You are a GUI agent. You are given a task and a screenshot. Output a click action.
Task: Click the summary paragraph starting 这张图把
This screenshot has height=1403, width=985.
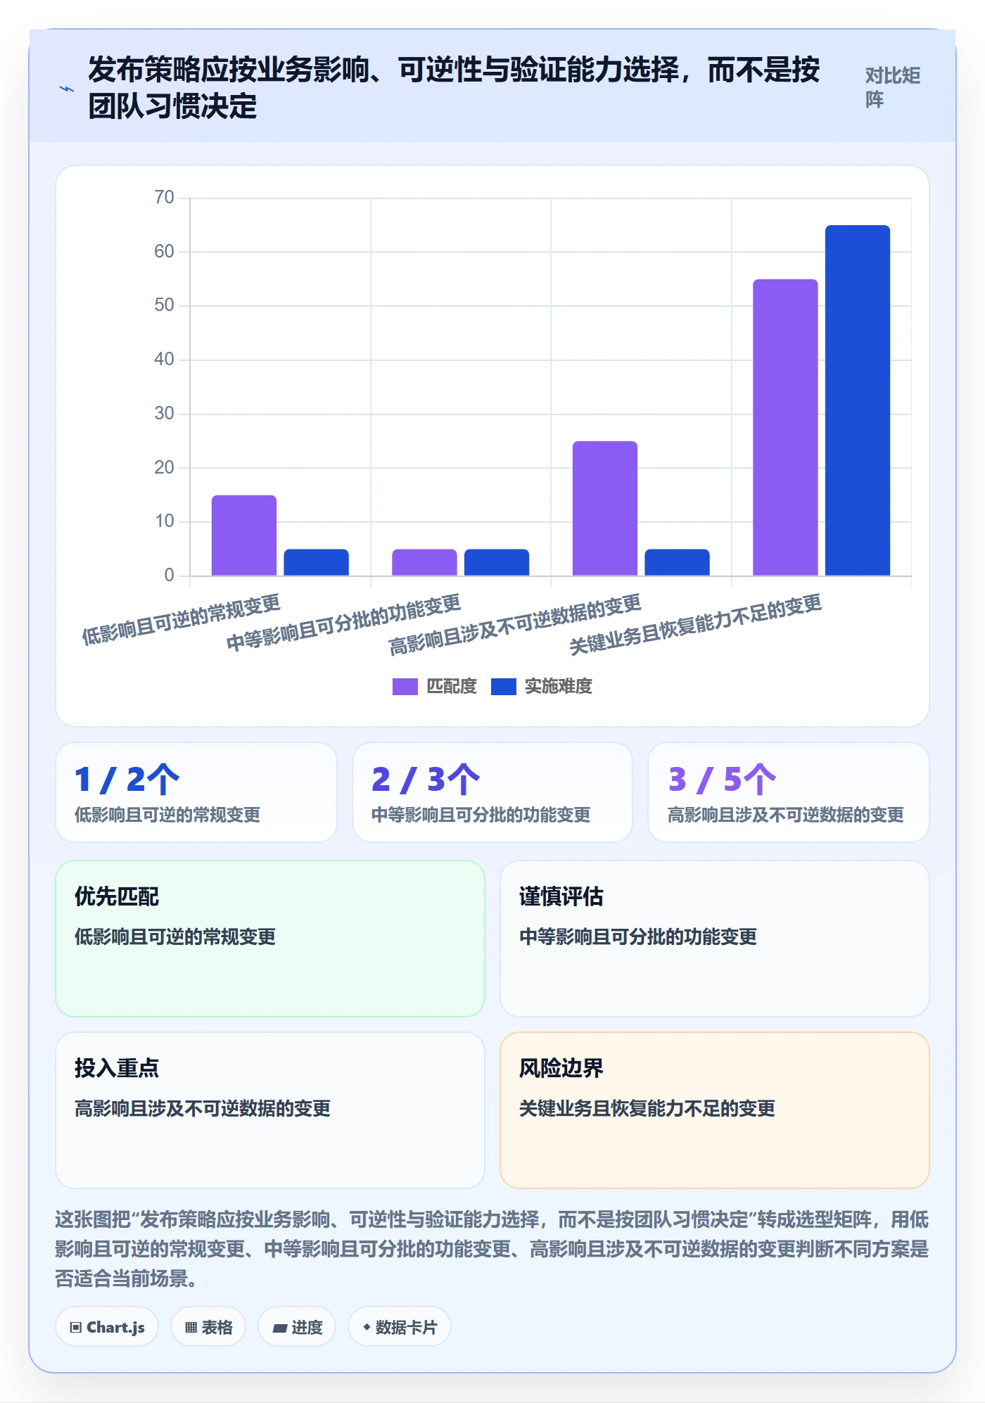(x=492, y=1249)
